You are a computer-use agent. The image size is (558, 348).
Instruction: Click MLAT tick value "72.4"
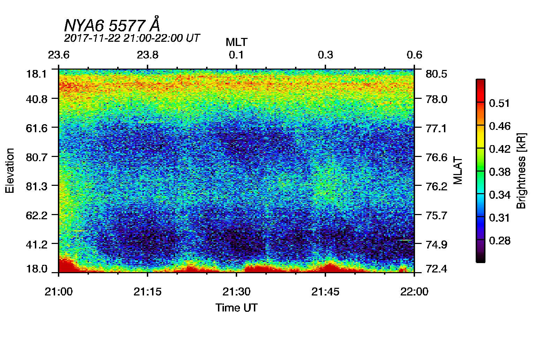point(436,269)
